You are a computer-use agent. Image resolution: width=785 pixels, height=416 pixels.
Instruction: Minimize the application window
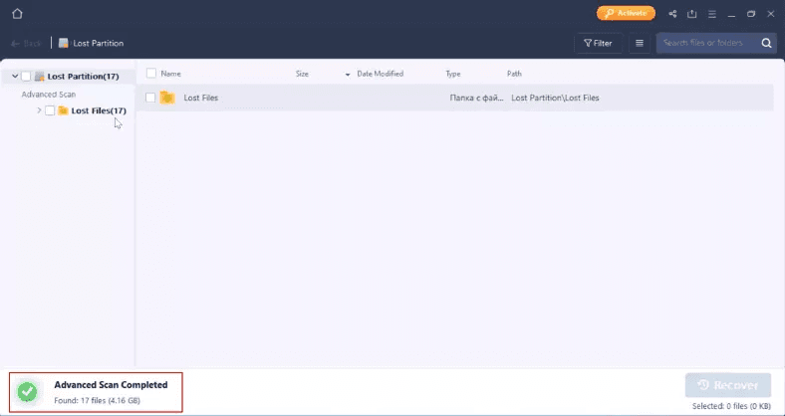pyautogui.click(x=731, y=14)
